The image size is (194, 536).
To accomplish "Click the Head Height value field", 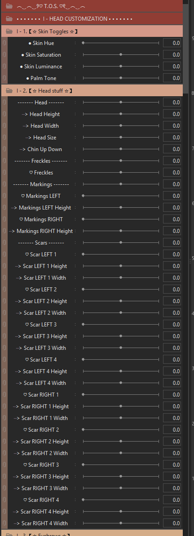I will click(172, 114).
